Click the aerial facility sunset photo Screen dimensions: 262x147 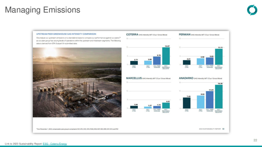pyautogui.click(x=77, y=82)
